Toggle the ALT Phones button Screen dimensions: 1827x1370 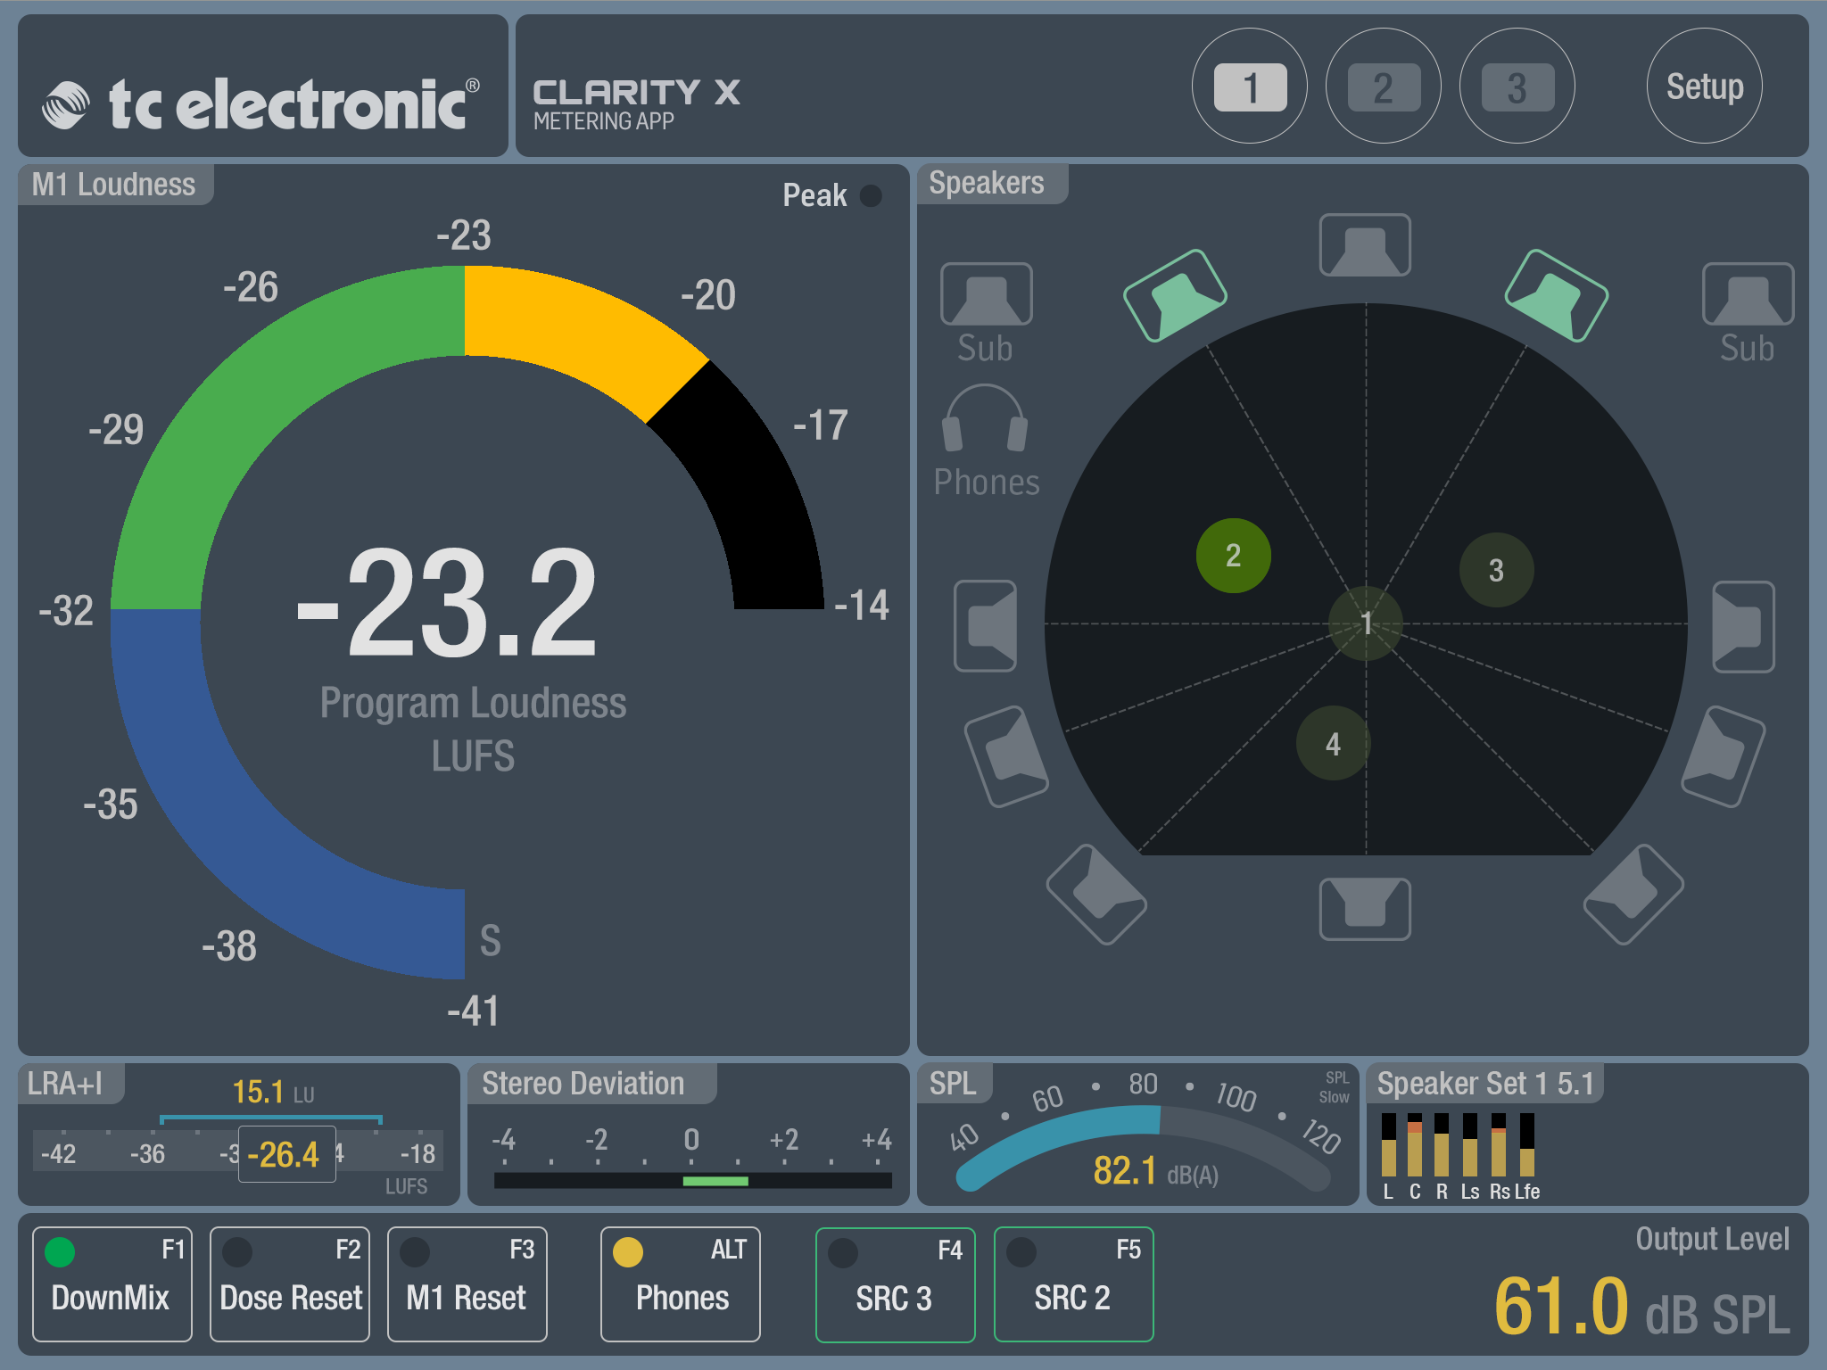point(681,1284)
